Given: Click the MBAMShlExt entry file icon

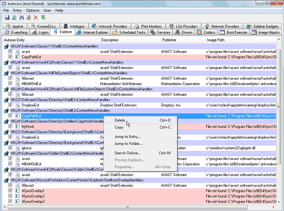Looking at the screenshot, I should point(17,84).
